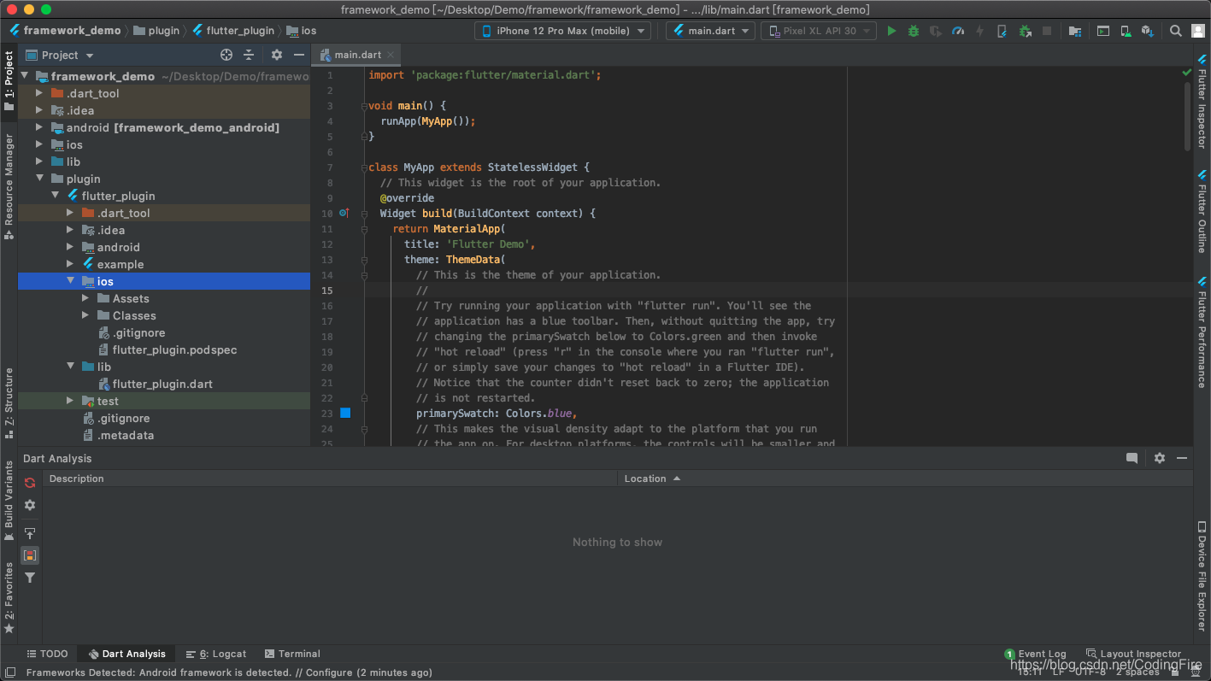Open Favorites side tab
The width and height of the screenshot is (1211, 681).
click(9, 597)
